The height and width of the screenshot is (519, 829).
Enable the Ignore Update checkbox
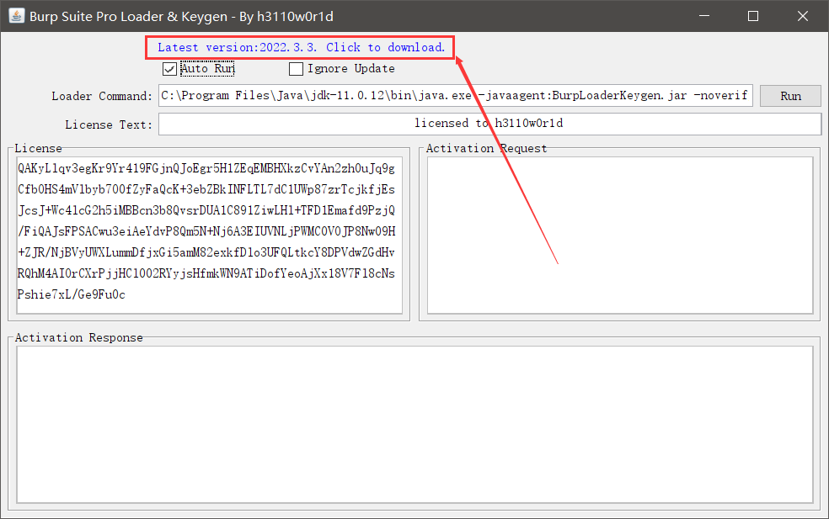click(x=296, y=69)
